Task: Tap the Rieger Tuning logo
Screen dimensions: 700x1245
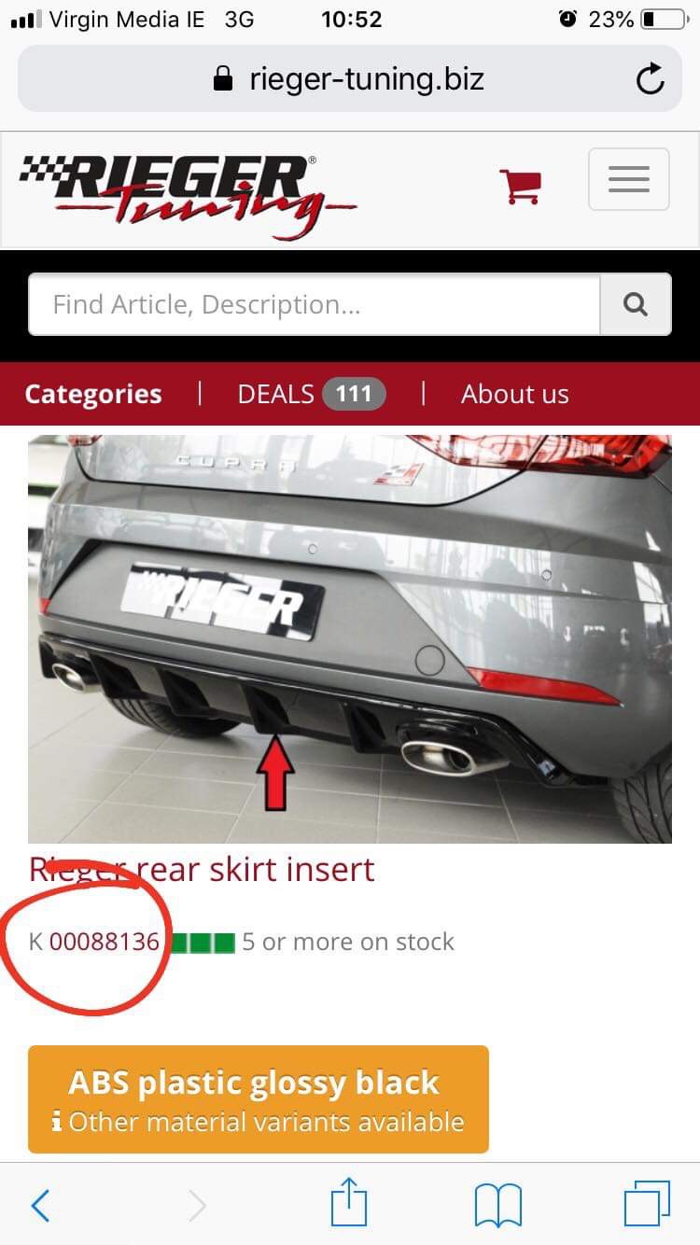Action: click(188, 192)
